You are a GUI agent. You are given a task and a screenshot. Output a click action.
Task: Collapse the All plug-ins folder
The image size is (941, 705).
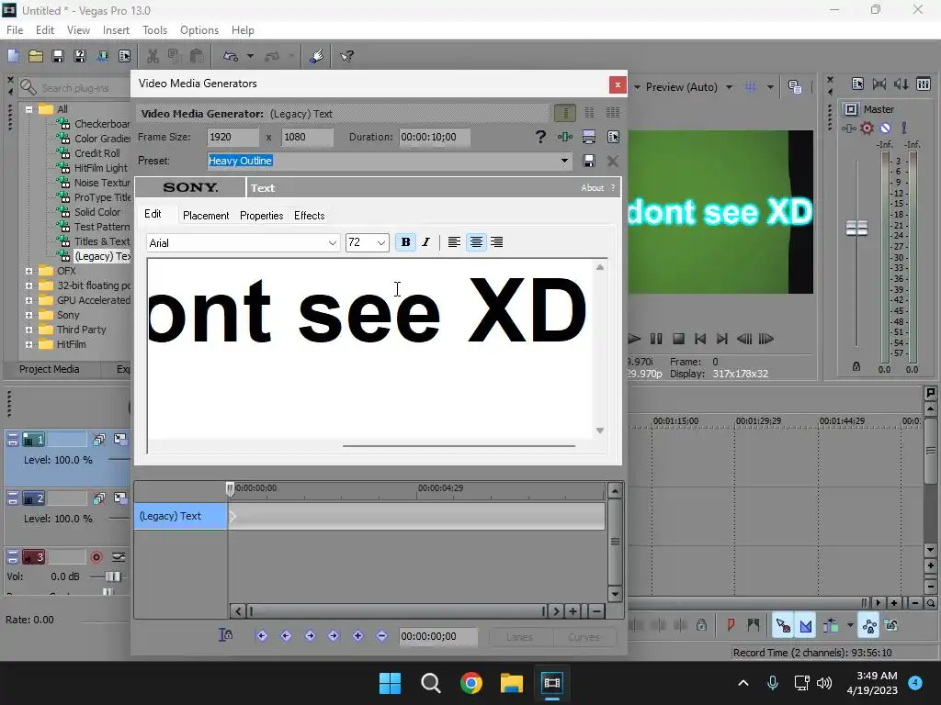point(28,109)
